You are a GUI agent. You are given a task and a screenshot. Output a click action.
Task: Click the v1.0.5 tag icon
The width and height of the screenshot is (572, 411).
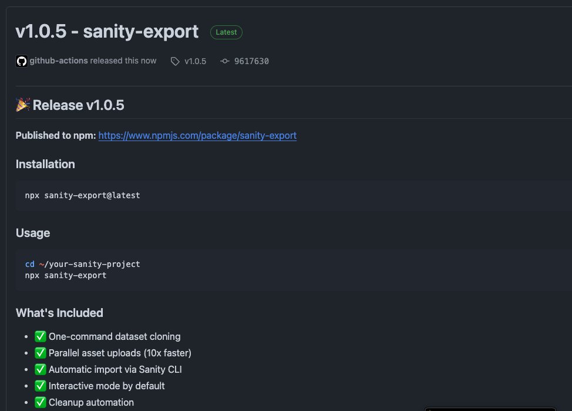point(175,61)
